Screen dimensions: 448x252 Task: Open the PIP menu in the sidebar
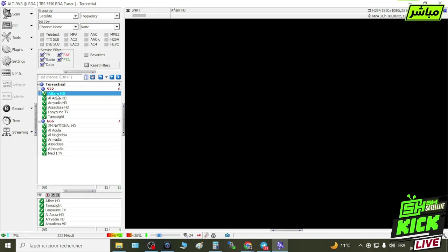(17, 26)
